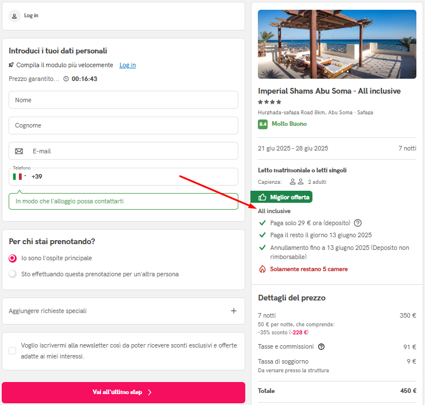
Task: Click the help icon next to deposit info
Action: (x=358, y=223)
